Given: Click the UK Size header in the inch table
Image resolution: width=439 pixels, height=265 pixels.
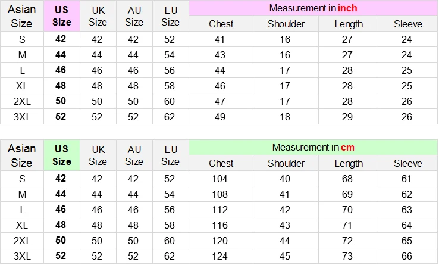Looking at the screenshot, I should (x=98, y=15).
